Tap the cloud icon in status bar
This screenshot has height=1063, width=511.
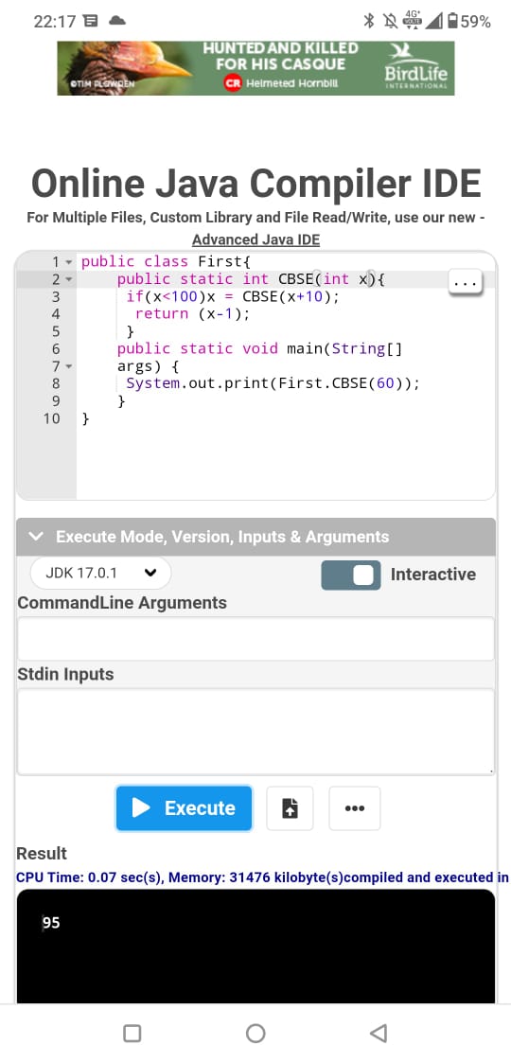tap(118, 21)
